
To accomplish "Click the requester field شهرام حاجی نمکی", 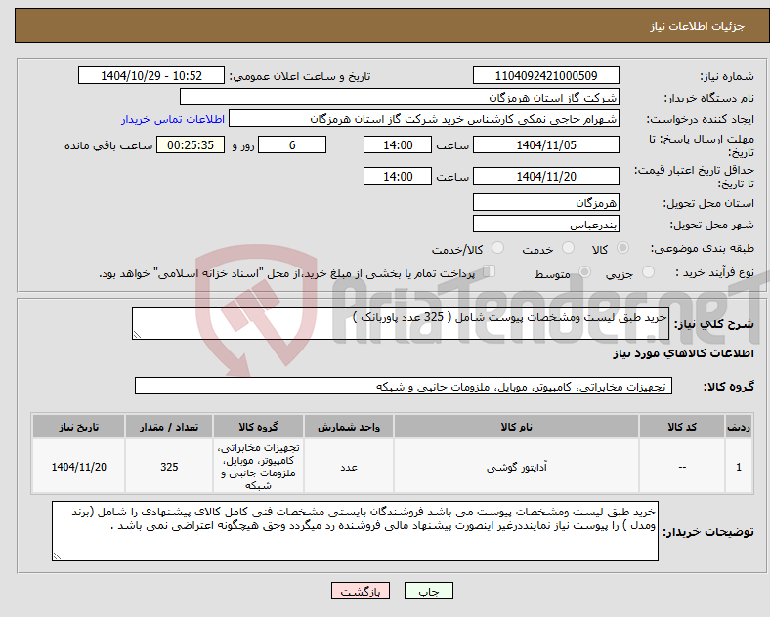I will pos(424,119).
